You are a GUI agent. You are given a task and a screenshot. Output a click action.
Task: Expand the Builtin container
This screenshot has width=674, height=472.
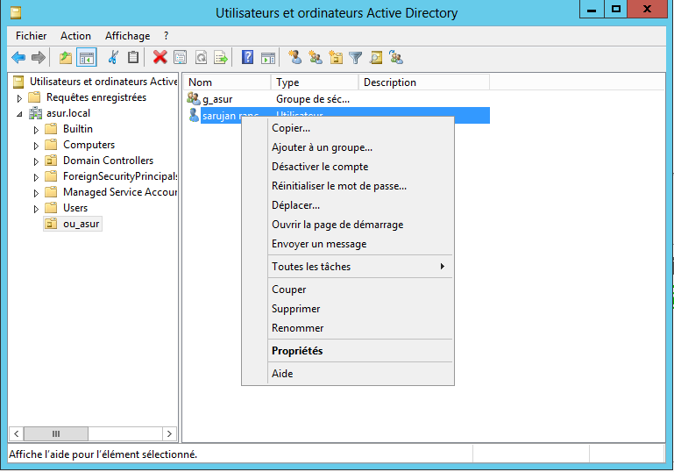(36, 130)
